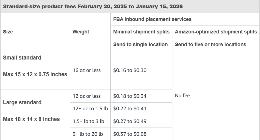Click the No fee cell
Image resolution: width=260 pixels, height=140 pixels.
(x=182, y=96)
